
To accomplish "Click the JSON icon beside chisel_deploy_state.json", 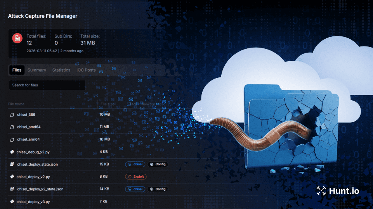I will [x=12, y=164].
